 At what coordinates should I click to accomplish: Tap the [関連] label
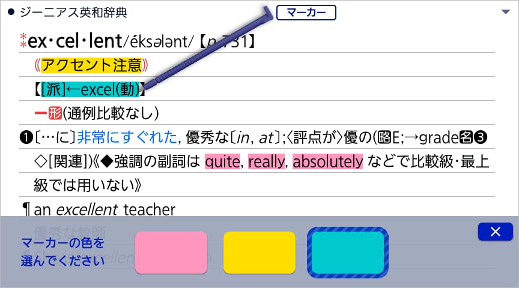pyautogui.click(x=68, y=161)
